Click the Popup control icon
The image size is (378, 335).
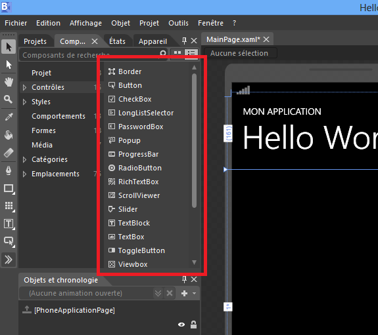(x=112, y=140)
